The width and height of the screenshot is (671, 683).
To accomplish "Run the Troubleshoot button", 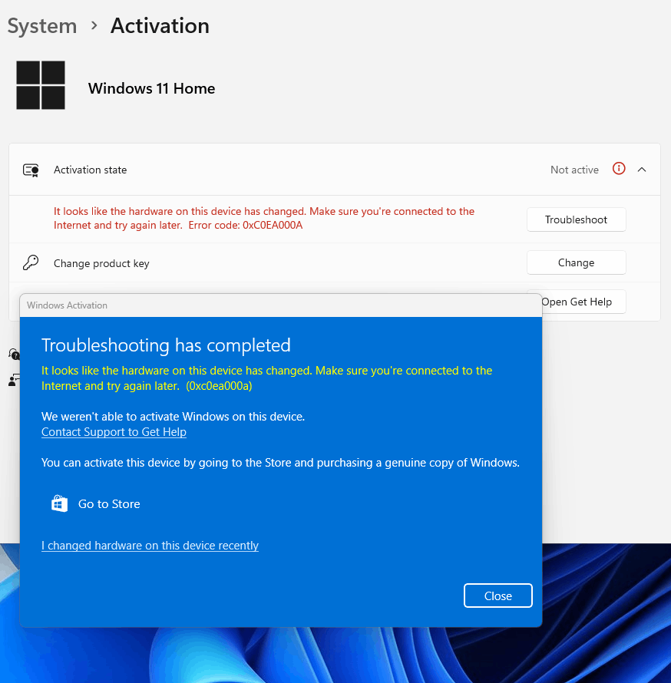I will 576,219.
